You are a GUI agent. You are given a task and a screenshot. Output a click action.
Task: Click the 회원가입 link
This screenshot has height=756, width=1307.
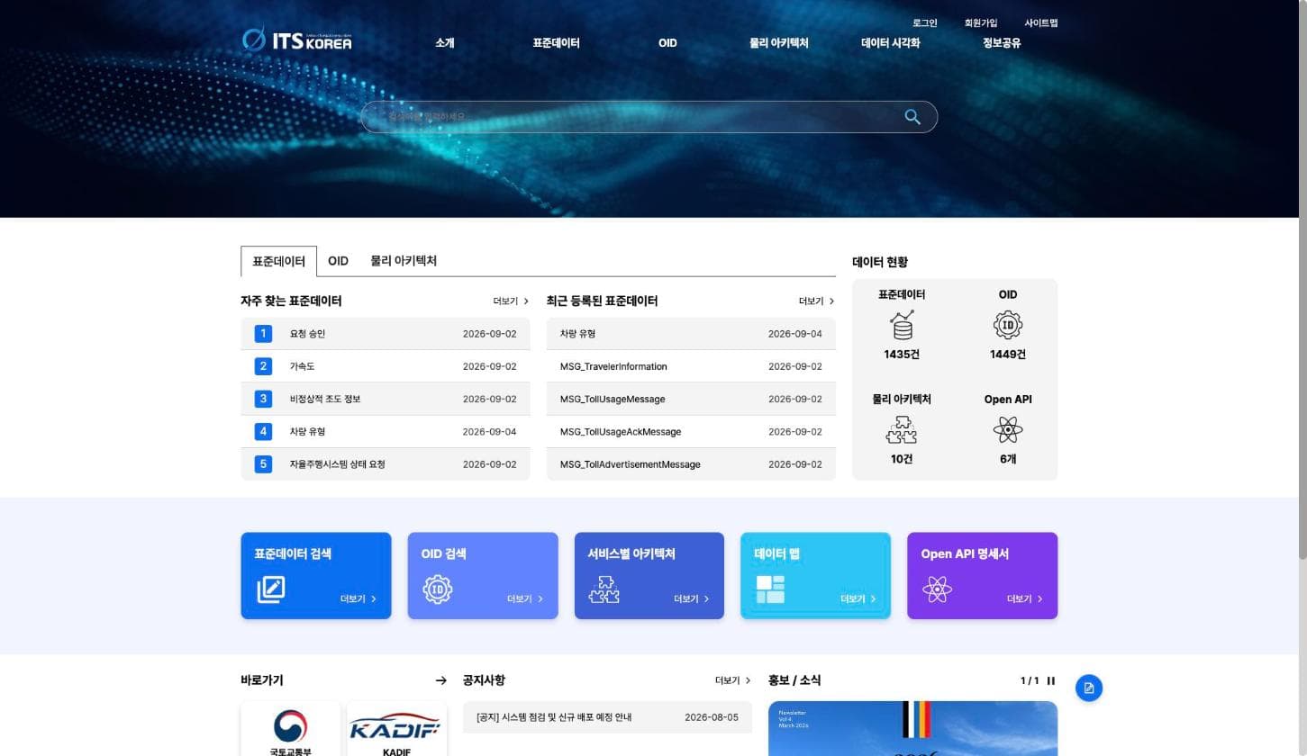pyautogui.click(x=981, y=22)
